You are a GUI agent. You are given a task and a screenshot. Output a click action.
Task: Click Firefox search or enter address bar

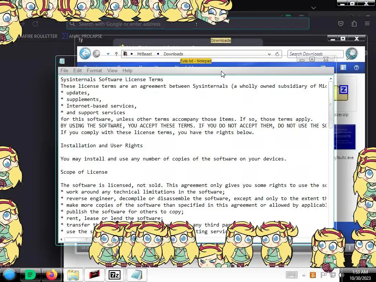tap(188, 24)
